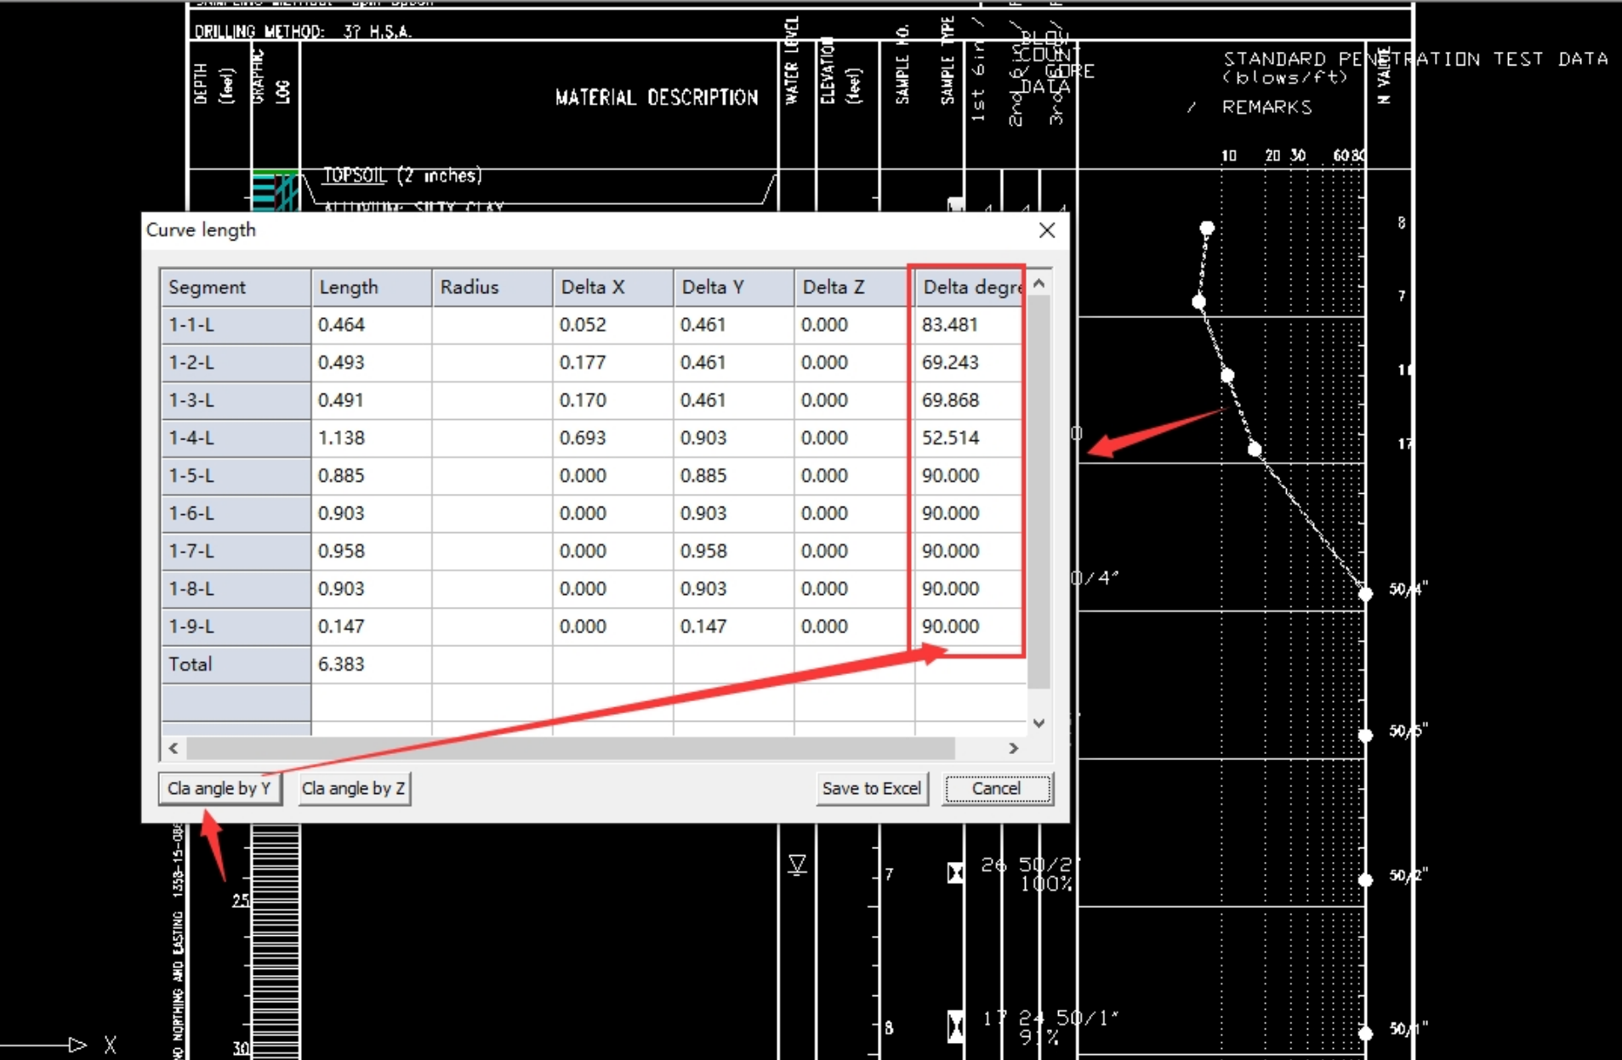1622x1060 pixels.
Task: Close the Curve length dialog window
Action: click(1047, 230)
